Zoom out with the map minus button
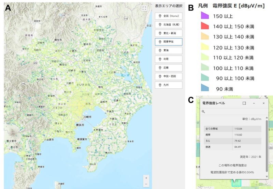 coord(146,184)
